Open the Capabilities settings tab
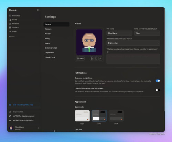Image resolution: width=172 pixels, height=142 pixels. (56, 53)
